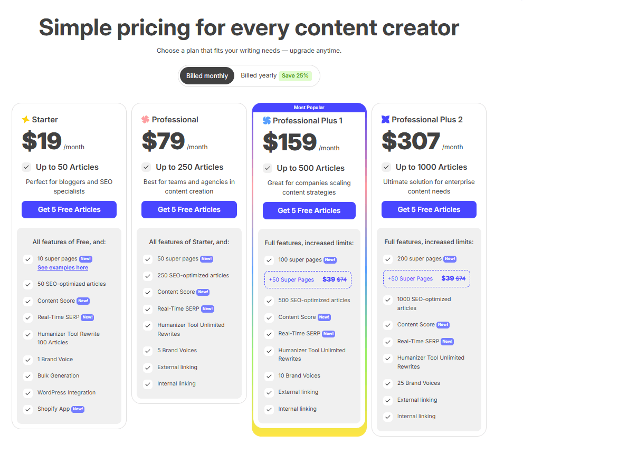The width and height of the screenshot is (628, 464).
Task: Select +50 Super Pages add-on in Professional Plus 2
Action: click(x=426, y=278)
